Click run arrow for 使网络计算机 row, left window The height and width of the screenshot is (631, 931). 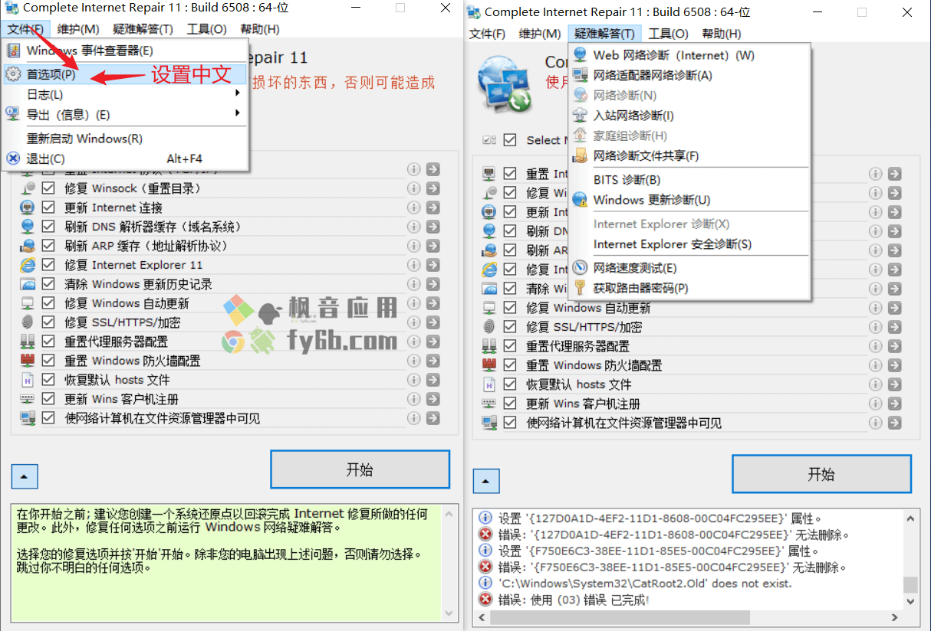tap(433, 418)
